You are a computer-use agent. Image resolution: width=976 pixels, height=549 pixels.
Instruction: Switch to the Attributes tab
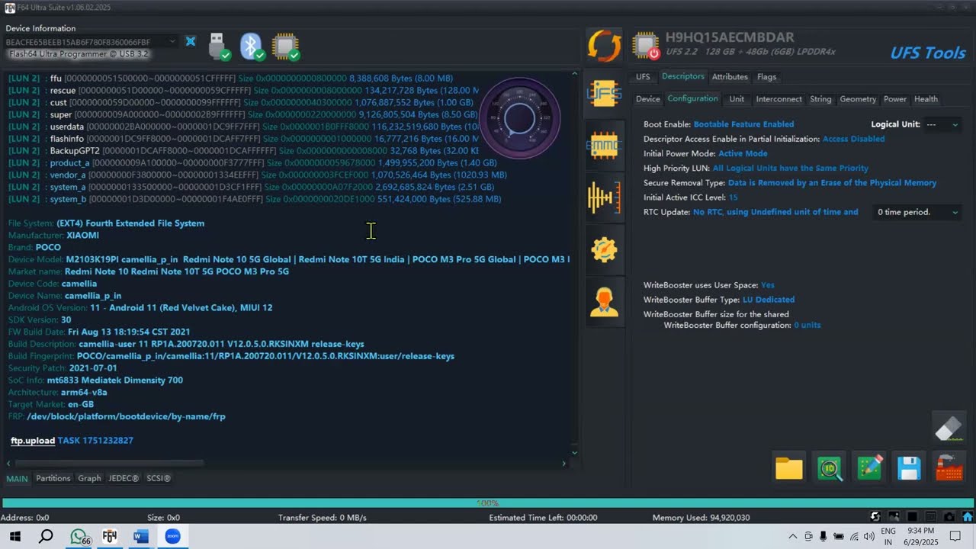(730, 77)
